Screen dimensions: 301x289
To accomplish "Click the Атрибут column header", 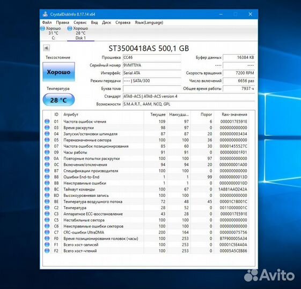I will [x=71, y=115].
